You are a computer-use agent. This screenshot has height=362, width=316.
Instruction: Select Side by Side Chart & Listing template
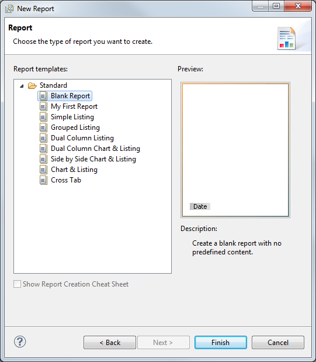[93, 159]
